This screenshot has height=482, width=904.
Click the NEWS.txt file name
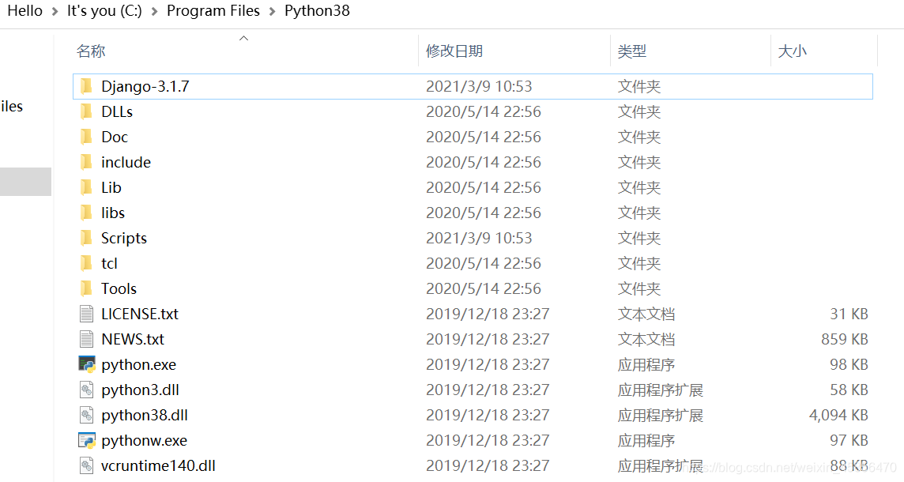tap(133, 339)
